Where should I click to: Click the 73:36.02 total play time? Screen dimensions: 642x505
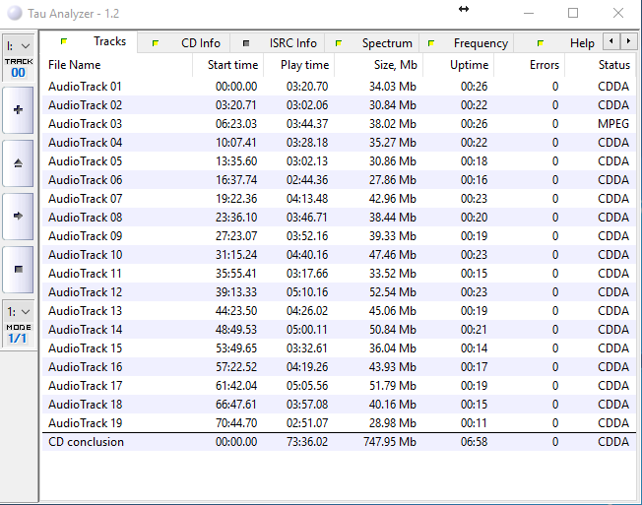tap(307, 442)
